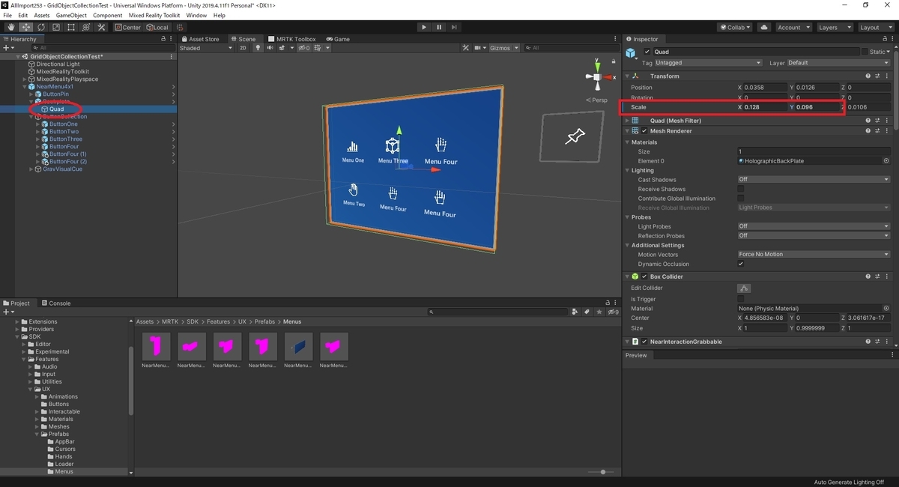Toggle the Mesh Renderer enabled checkbox
This screenshot has width=899, height=487.
point(644,130)
